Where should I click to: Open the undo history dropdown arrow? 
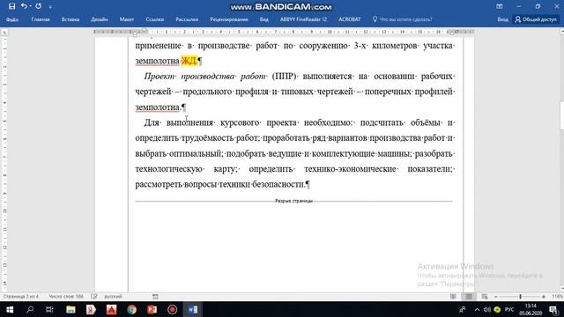[30, 6]
